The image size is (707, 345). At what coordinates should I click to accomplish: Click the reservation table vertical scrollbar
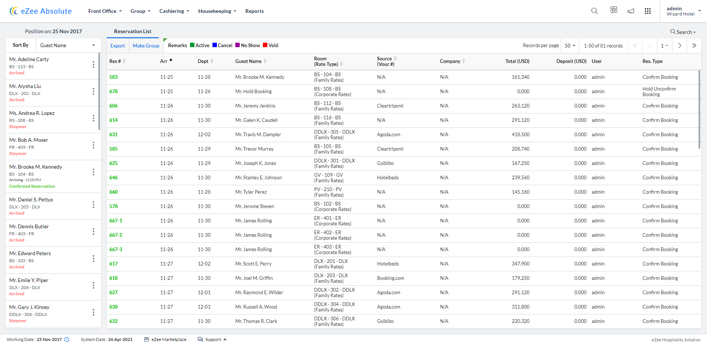pos(699,110)
